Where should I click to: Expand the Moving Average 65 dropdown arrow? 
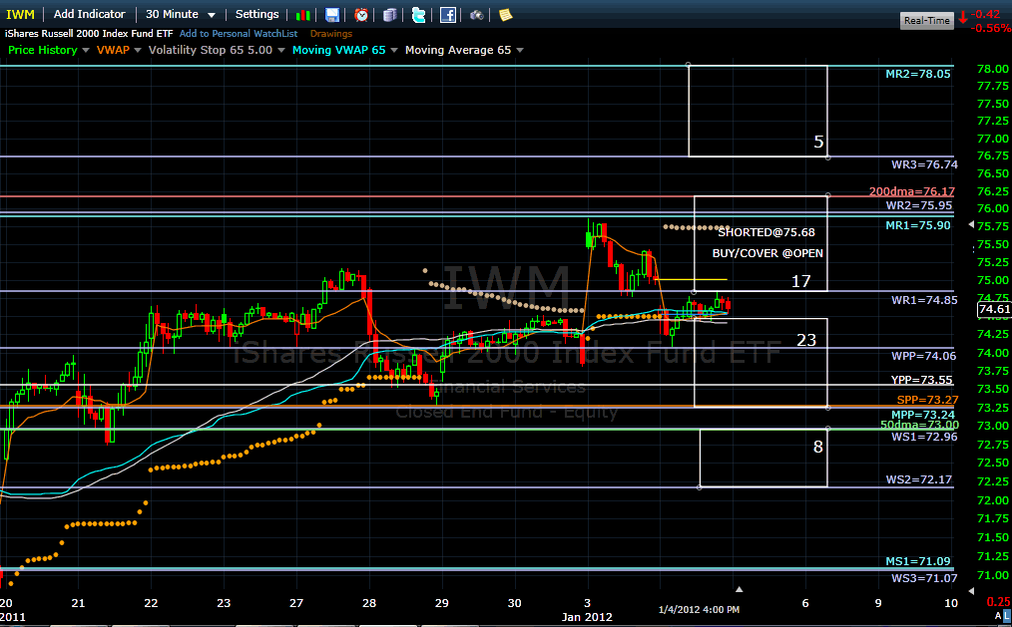(520, 50)
